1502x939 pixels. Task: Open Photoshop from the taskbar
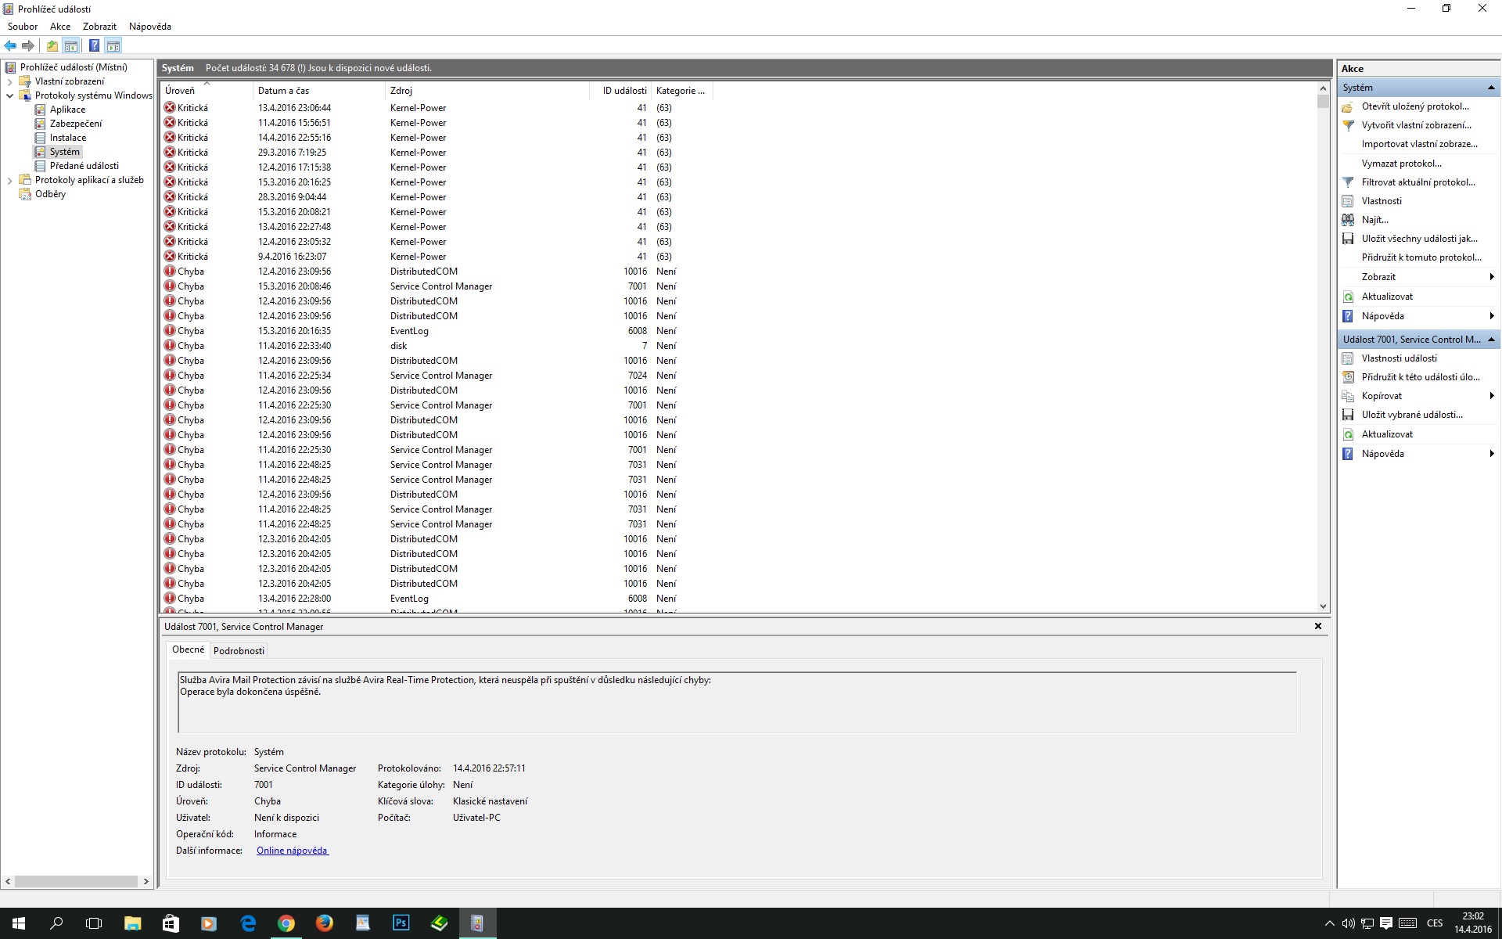tap(401, 923)
